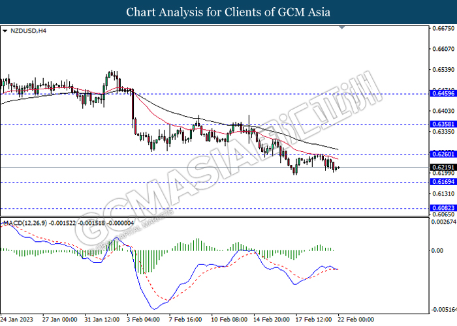Click the 14 Feb 20:00 time label
457x326 pixels.
272,319
